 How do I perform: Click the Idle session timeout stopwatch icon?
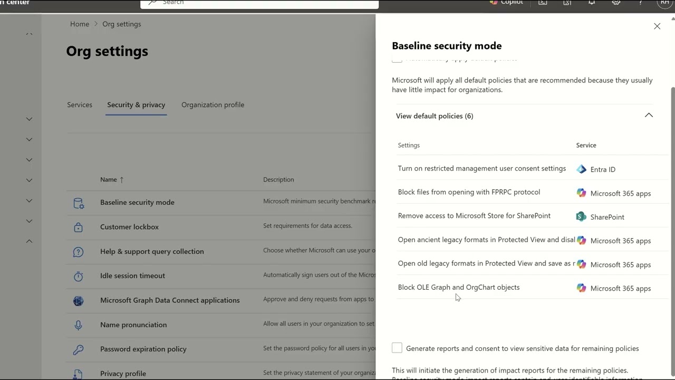point(78,276)
